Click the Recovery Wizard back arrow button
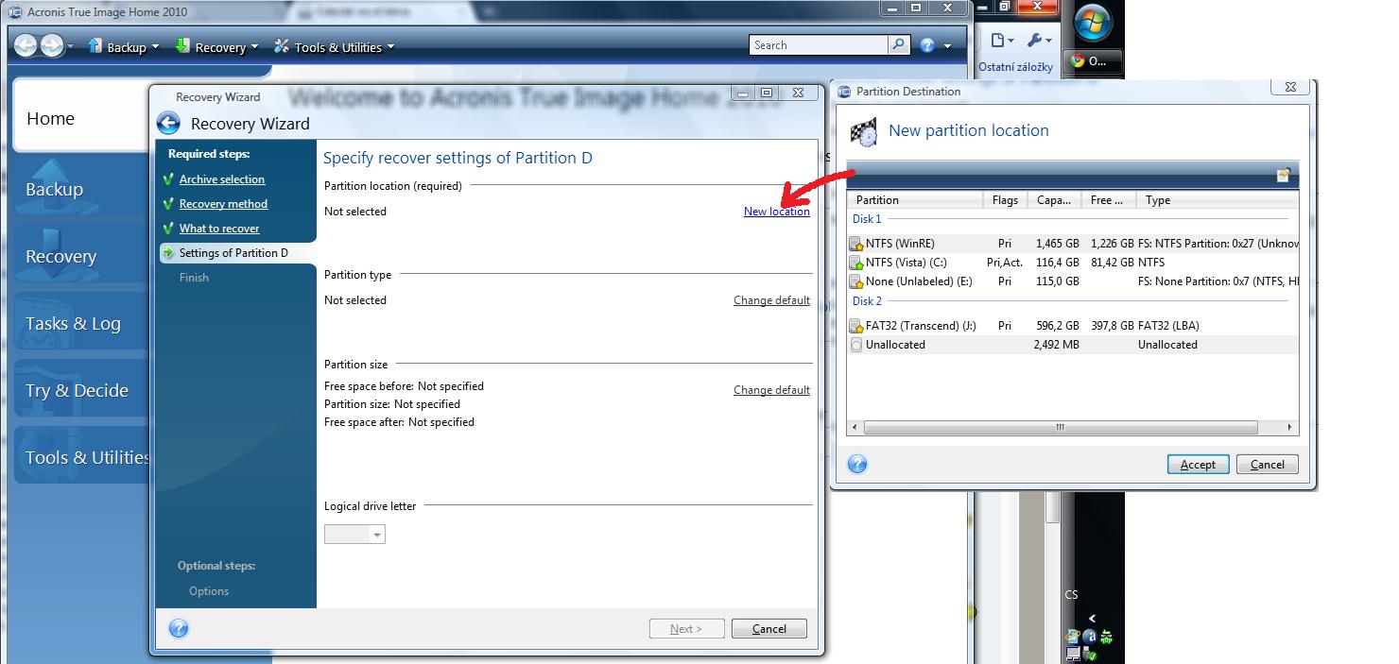Image resolution: width=1399 pixels, height=664 pixels. 168,124
